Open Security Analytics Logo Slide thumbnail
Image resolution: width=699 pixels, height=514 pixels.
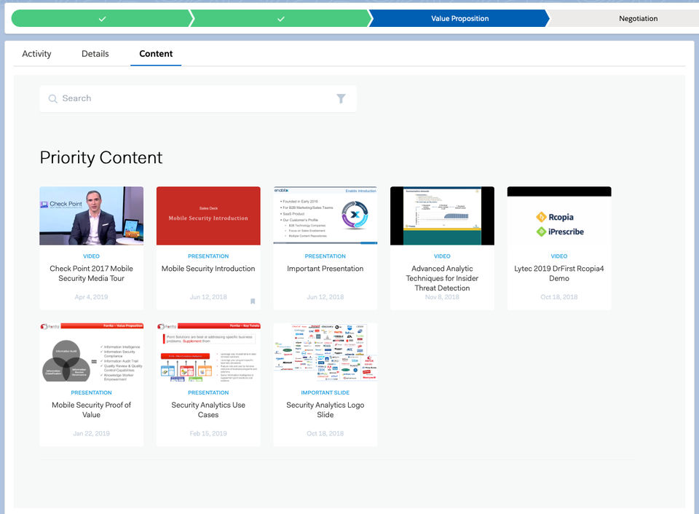point(325,352)
